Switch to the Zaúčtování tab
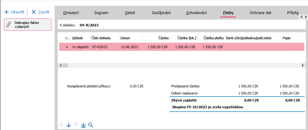308x130 pixels. (x=161, y=13)
